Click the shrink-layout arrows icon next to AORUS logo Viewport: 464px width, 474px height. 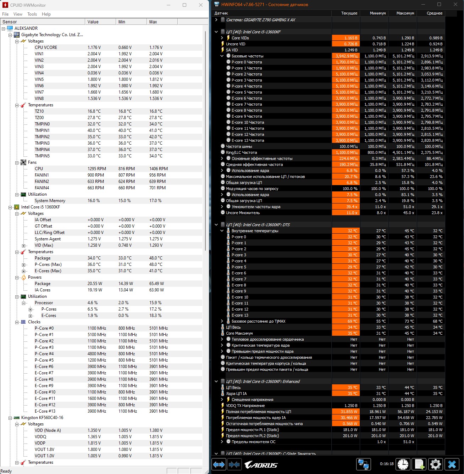click(234, 464)
